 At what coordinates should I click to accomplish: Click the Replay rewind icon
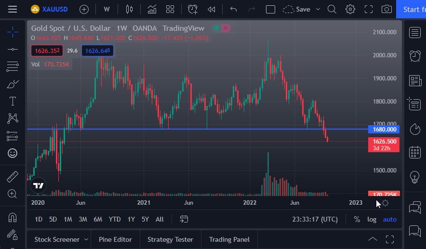click(x=211, y=9)
